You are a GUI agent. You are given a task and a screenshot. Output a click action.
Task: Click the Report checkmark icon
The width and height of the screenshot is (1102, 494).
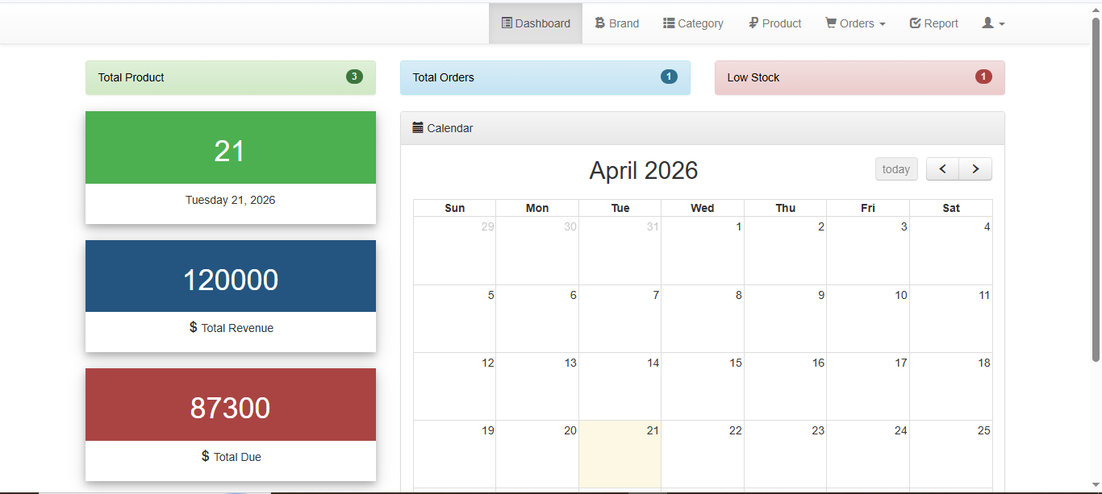(x=915, y=23)
